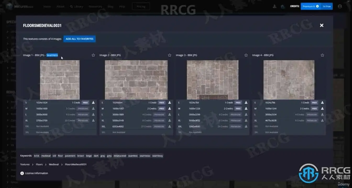Open the Help menu item

pyautogui.click(x=122, y=7)
